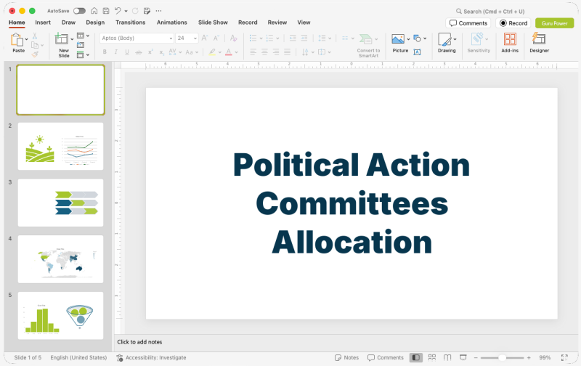Toggle Normal view button in status bar

(x=416, y=357)
